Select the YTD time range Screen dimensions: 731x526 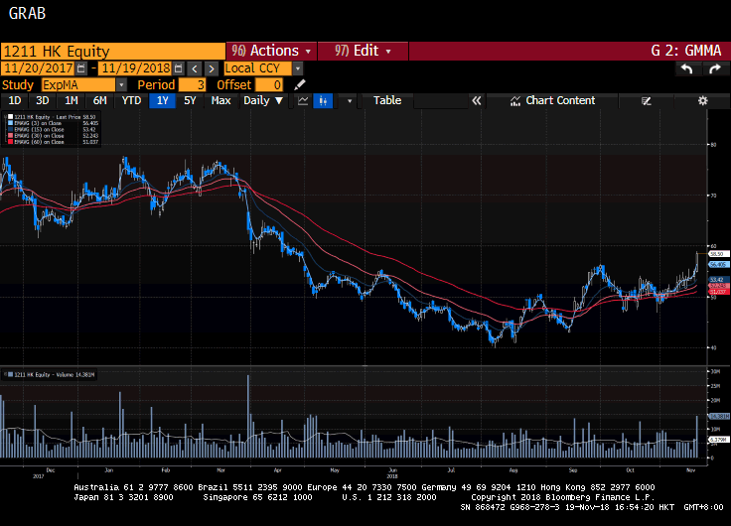point(131,100)
